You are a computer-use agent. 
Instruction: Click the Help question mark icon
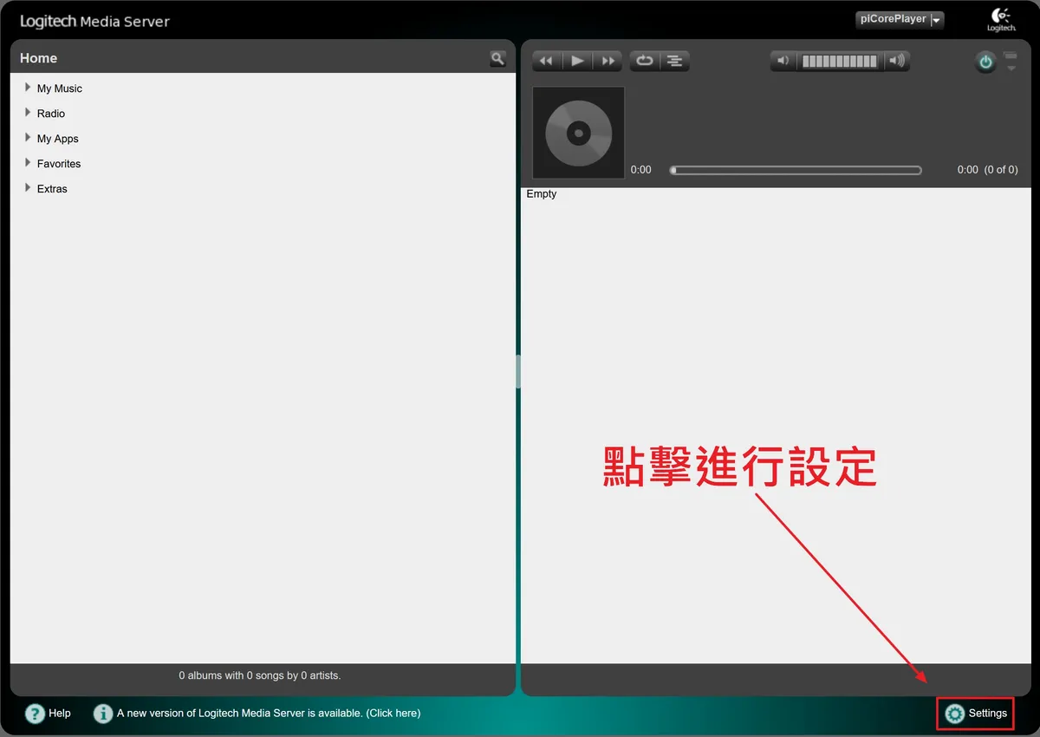[35, 714]
